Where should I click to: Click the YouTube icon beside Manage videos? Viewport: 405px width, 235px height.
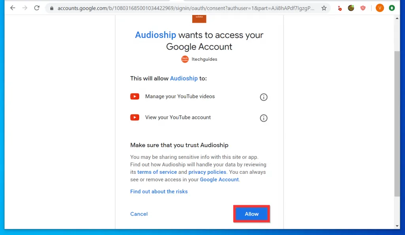click(x=134, y=96)
